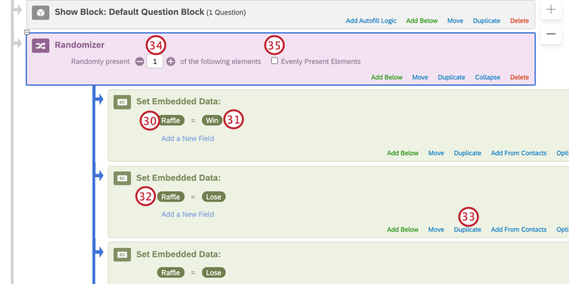This screenshot has width=569, height=284.
Task: Click the zoom out minus button
Action: (551, 33)
